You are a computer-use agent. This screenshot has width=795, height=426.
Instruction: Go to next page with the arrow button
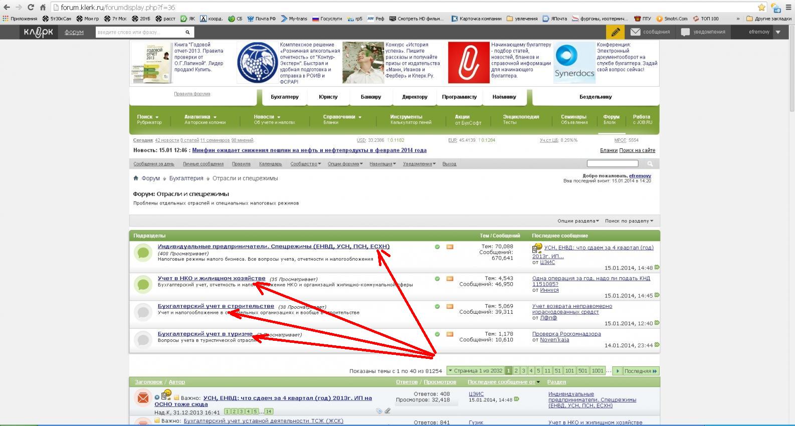618,371
